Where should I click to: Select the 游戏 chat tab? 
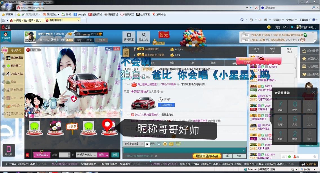click(213, 63)
